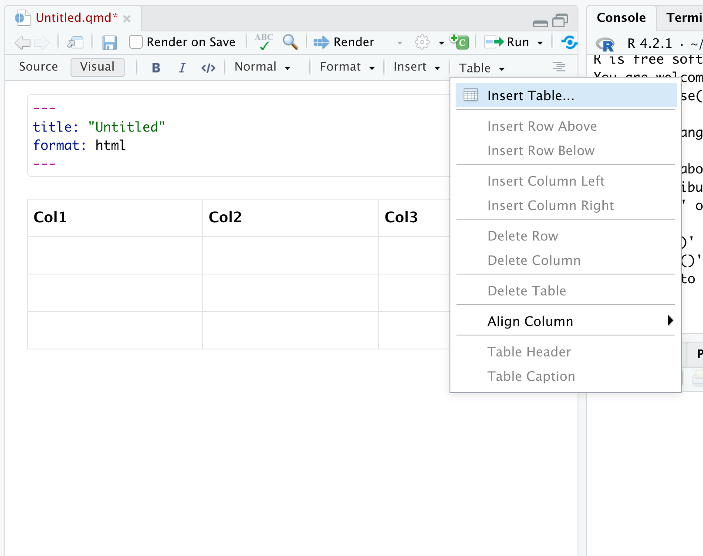Viewport: 703px width, 556px height.
Task: Toggle italic formatting
Action: (182, 68)
